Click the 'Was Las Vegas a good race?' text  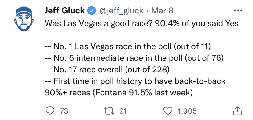point(99,24)
